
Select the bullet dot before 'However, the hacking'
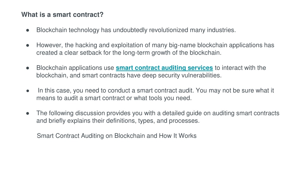[x=28, y=45]
